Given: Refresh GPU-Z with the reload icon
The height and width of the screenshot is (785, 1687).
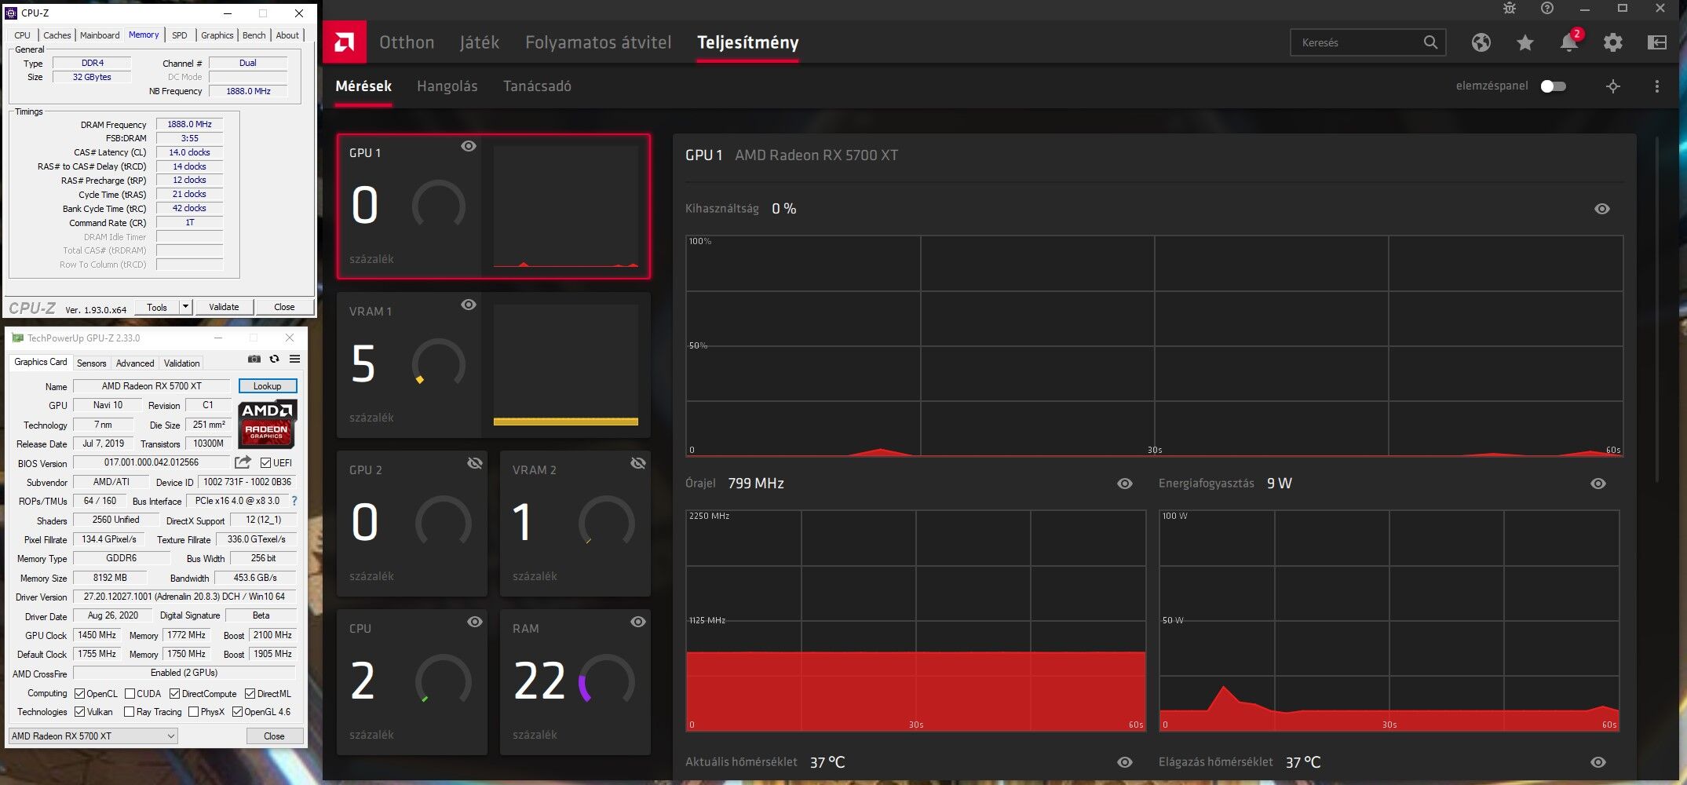Looking at the screenshot, I should pyautogui.click(x=274, y=359).
